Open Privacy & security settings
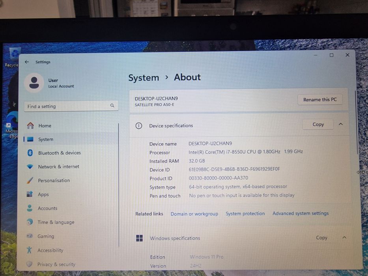The image size is (368, 276). pos(71,264)
